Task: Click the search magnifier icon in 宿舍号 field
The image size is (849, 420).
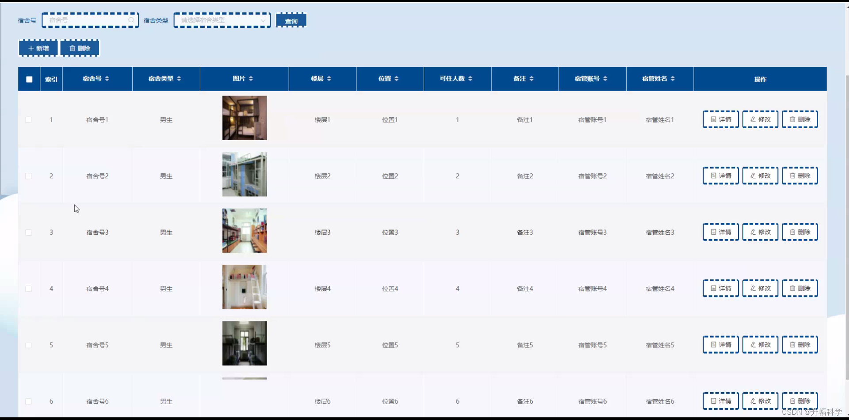Action: 131,20
